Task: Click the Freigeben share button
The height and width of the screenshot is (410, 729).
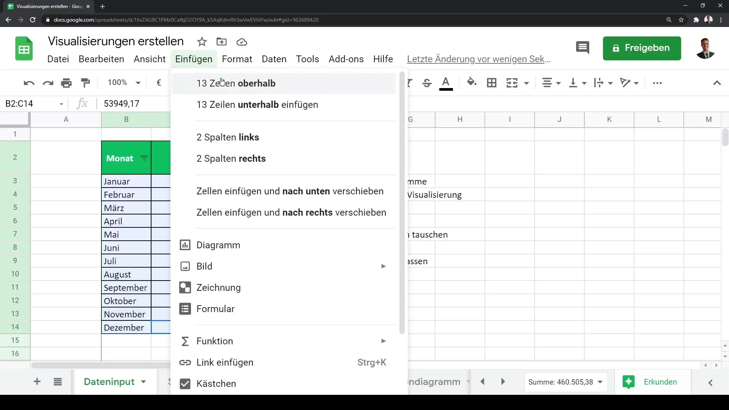Action: [642, 48]
